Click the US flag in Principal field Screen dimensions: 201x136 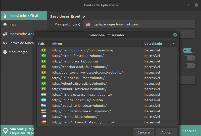click(88, 24)
